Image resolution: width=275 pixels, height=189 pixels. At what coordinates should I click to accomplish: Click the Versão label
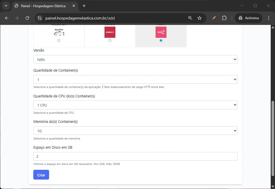pyautogui.click(x=39, y=50)
